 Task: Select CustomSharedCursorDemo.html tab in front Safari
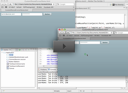point(74,38)
